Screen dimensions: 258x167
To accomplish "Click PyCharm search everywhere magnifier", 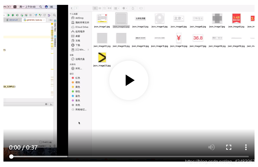I will 54,15.
